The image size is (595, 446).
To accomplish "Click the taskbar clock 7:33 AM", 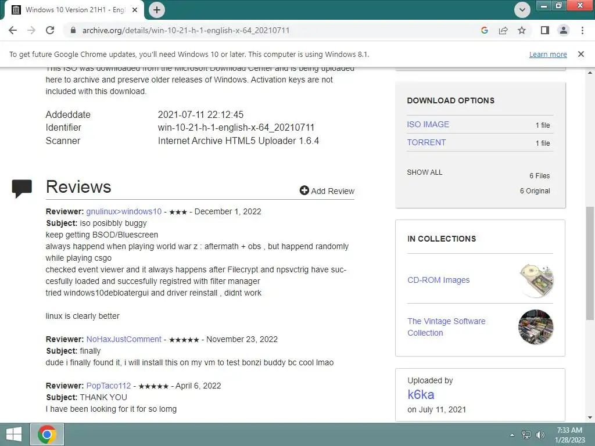I will [x=569, y=430].
